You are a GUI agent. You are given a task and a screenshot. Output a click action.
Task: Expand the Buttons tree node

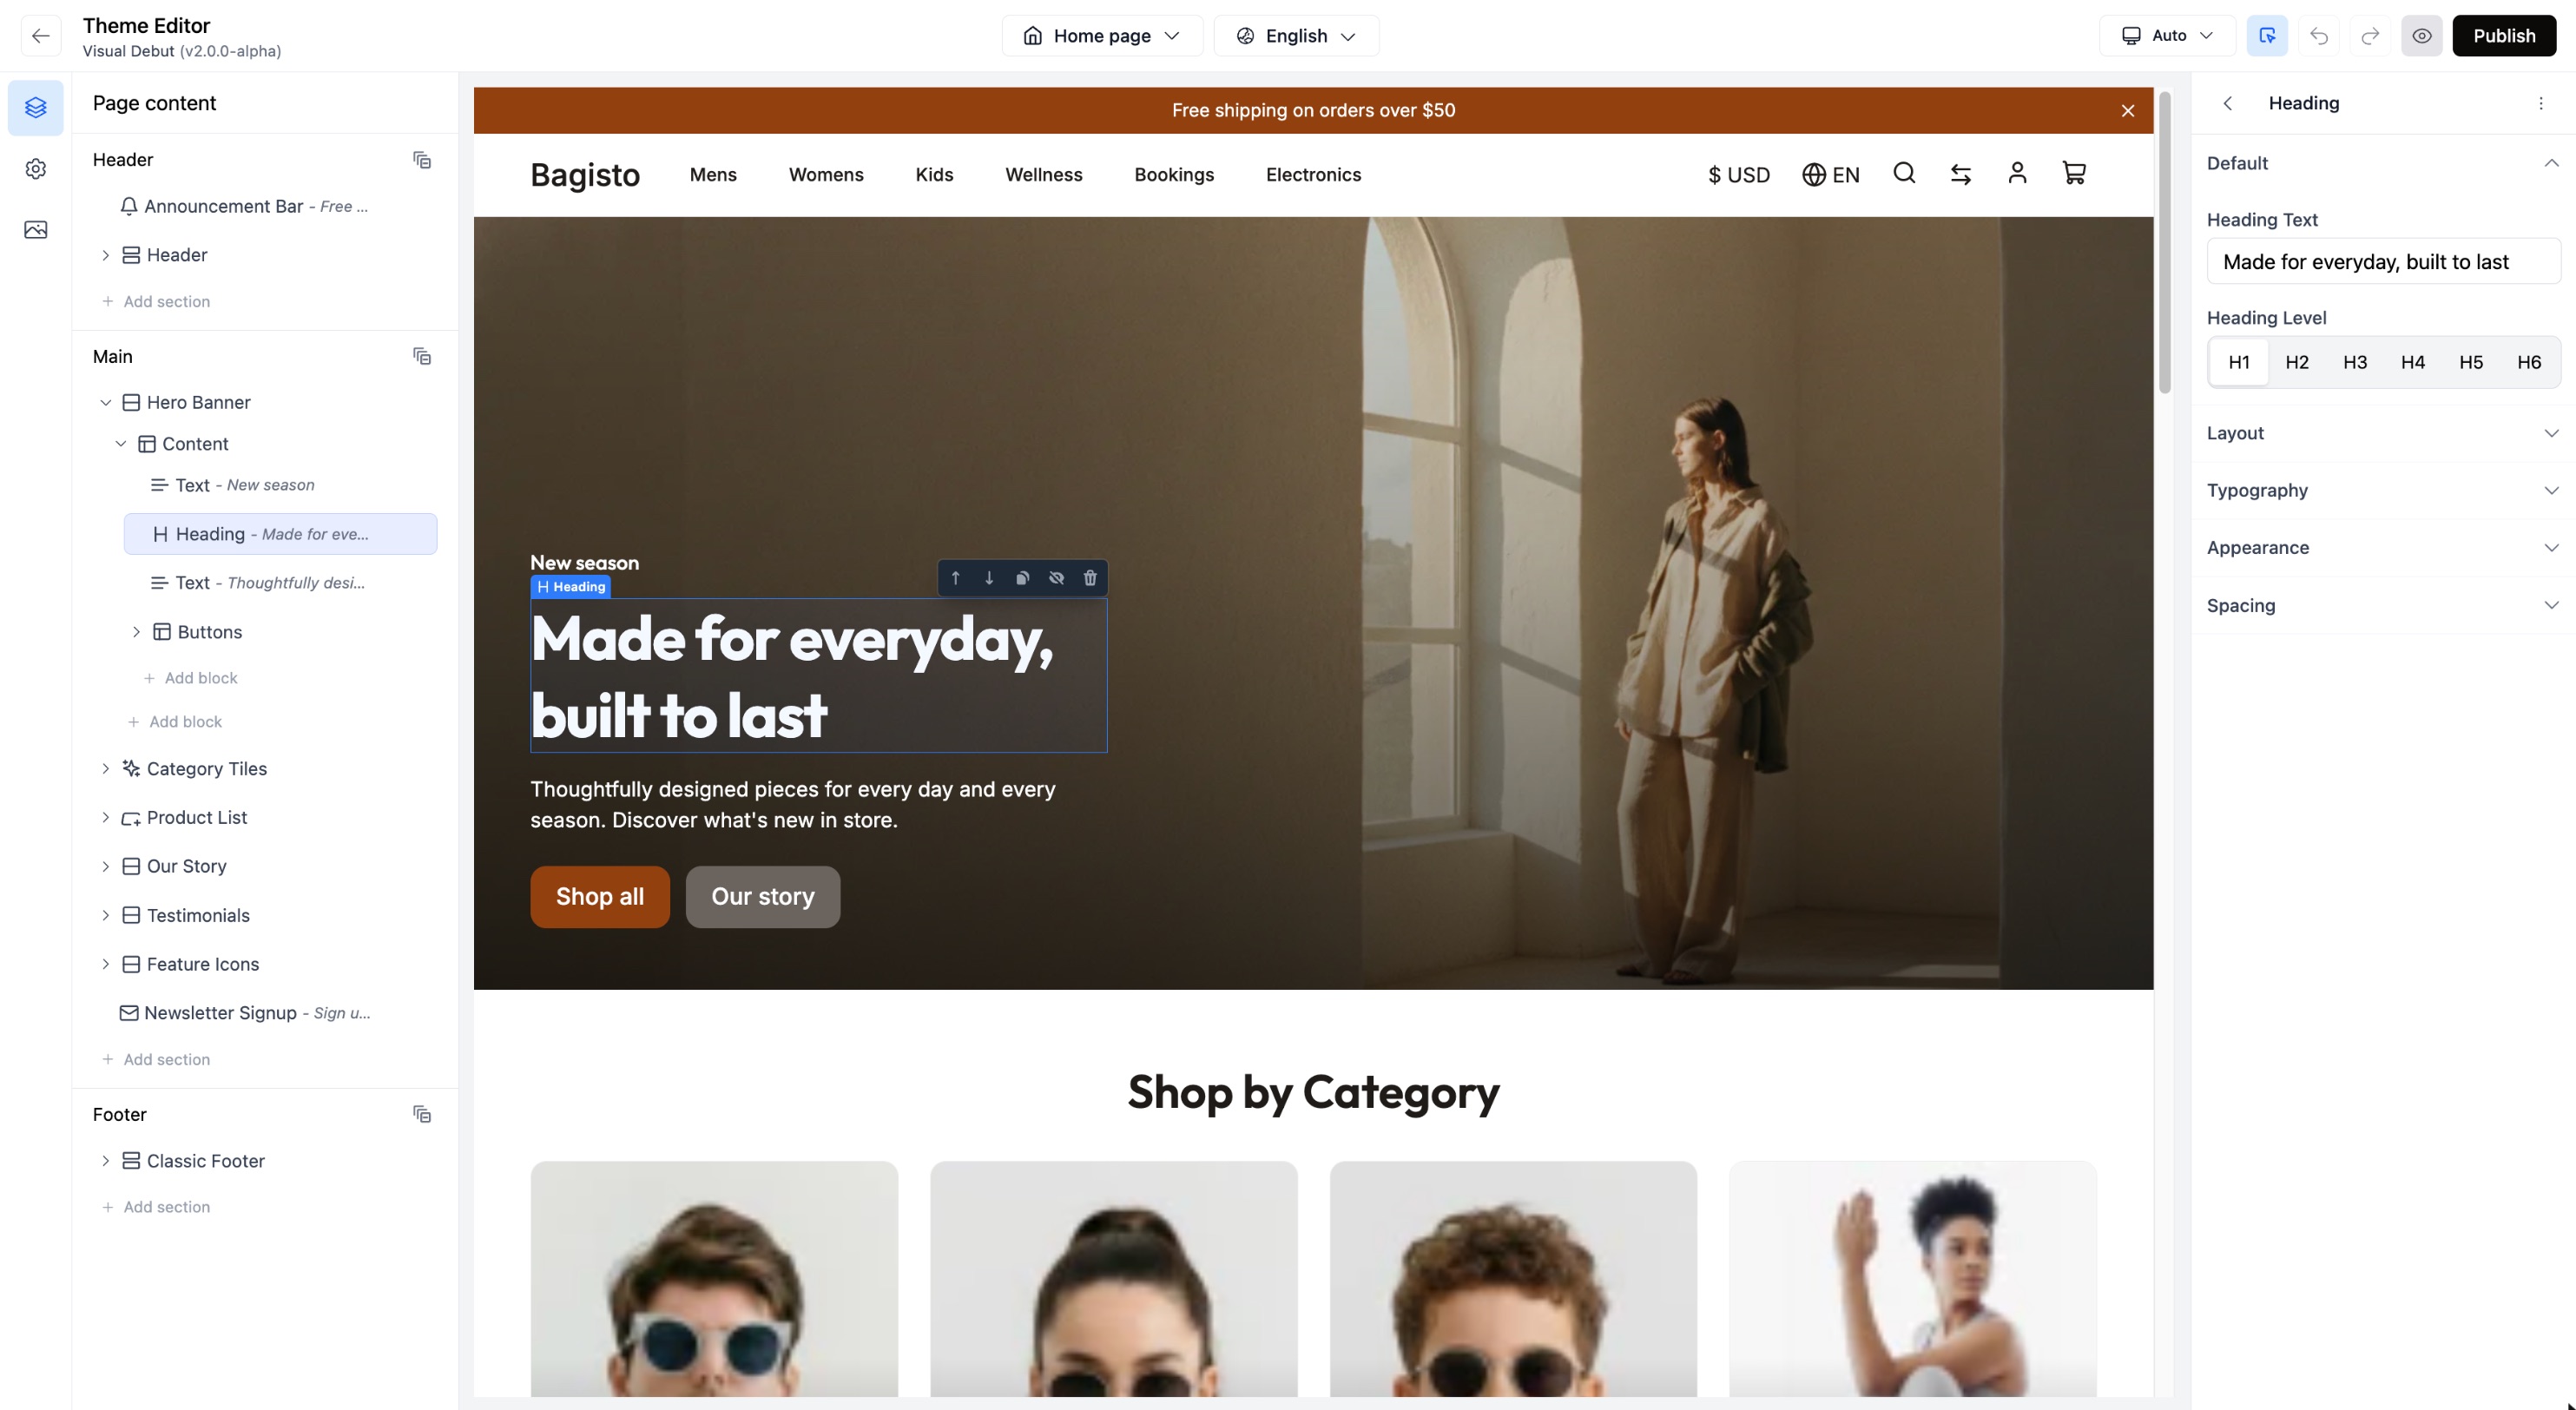(136, 632)
